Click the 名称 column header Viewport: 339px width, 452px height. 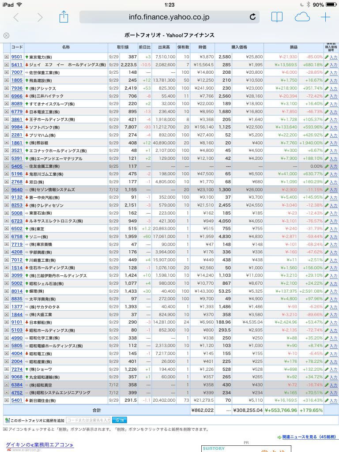66,47
